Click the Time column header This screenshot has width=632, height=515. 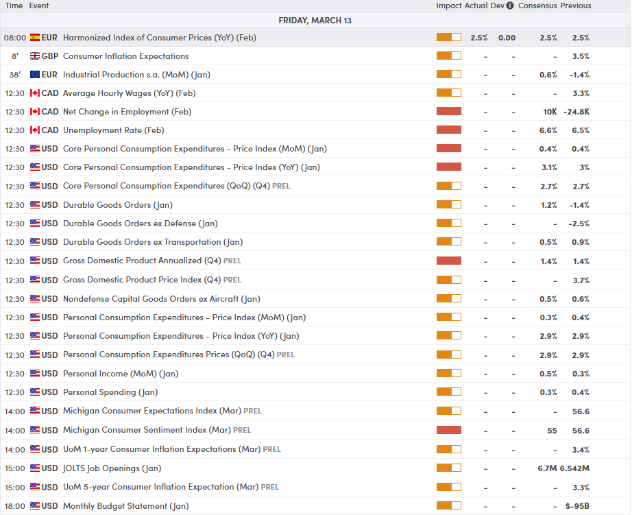14,5
